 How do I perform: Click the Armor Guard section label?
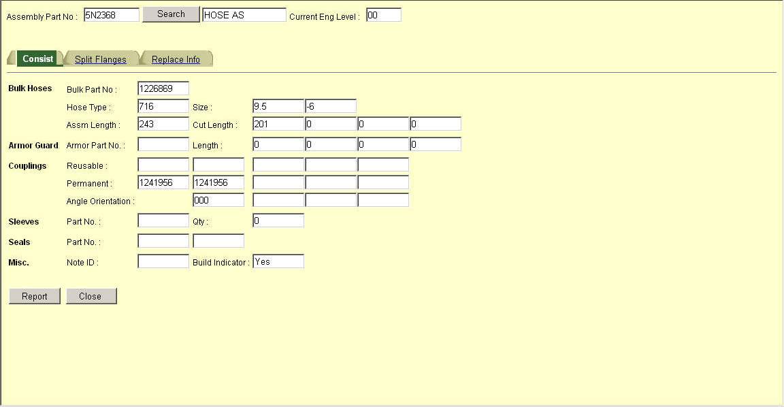tap(33, 146)
